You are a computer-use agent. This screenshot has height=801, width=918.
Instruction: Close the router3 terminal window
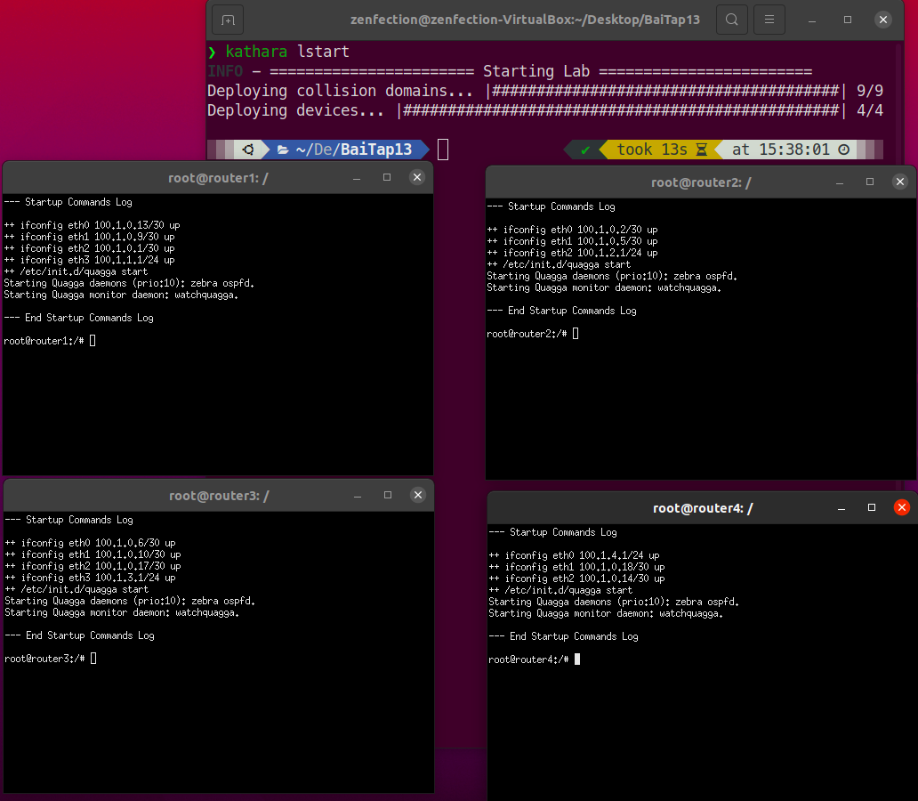(x=418, y=496)
